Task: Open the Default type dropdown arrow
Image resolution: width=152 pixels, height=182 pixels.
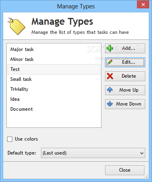Action: pyautogui.click(x=142, y=153)
